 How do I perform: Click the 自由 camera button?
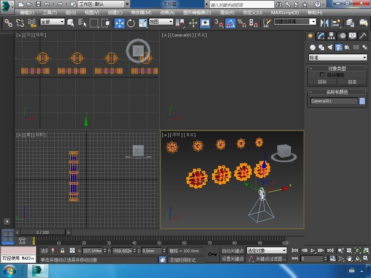click(x=352, y=82)
